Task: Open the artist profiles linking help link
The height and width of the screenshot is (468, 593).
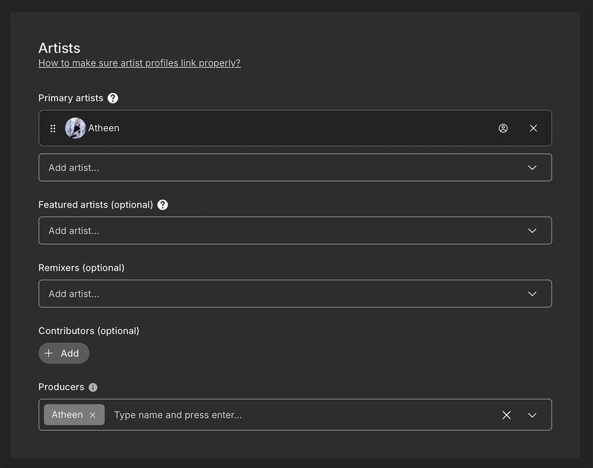Action: click(x=139, y=63)
